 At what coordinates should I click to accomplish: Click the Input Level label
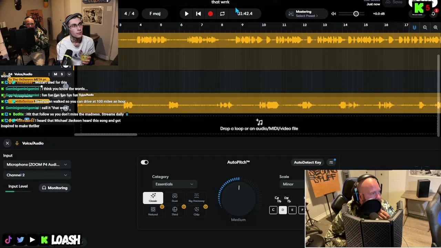coord(18,186)
